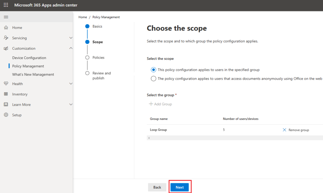Expand the Servicing section chevron
Screen dimensions: 323x193
coord(71,38)
